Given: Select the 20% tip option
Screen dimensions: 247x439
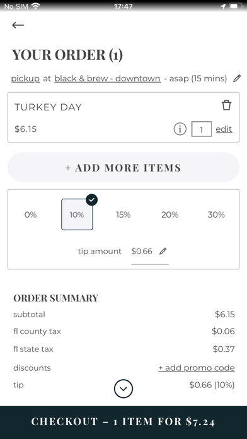Looking at the screenshot, I should (169, 214).
